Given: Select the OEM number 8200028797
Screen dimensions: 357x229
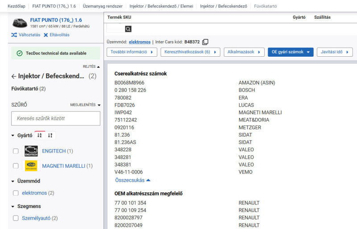Looking at the screenshot, I should (x=129, y=217).
